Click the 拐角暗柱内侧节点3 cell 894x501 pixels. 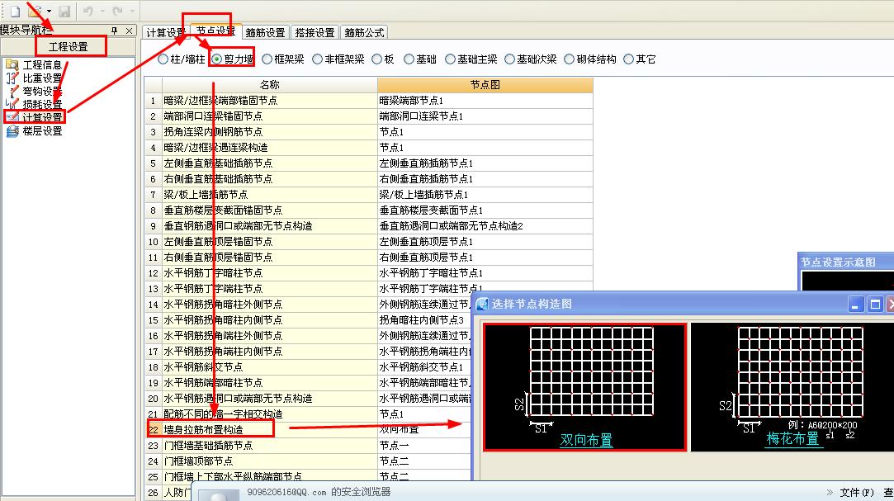tap(425, 319)
